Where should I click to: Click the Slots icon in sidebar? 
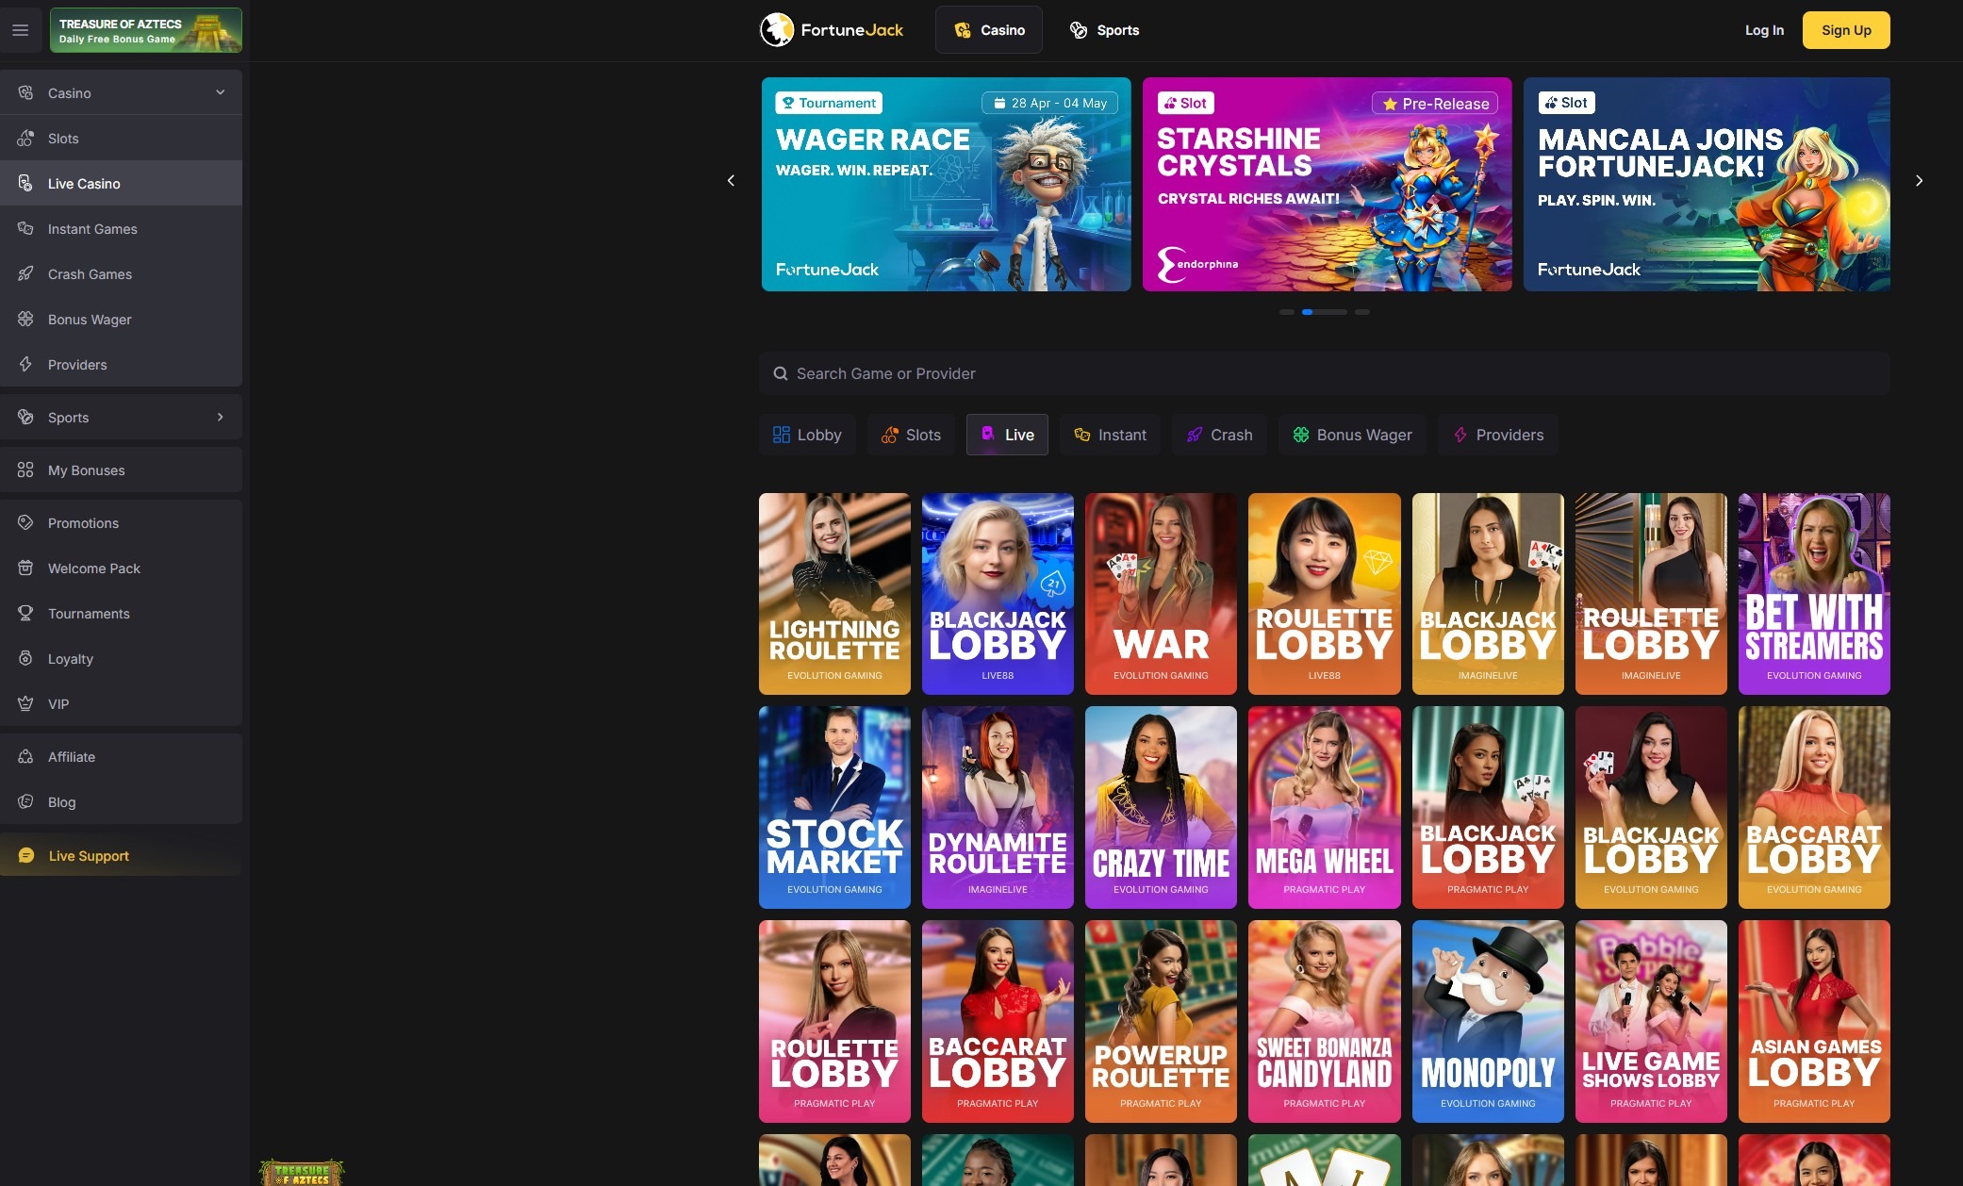pos(25,139)
